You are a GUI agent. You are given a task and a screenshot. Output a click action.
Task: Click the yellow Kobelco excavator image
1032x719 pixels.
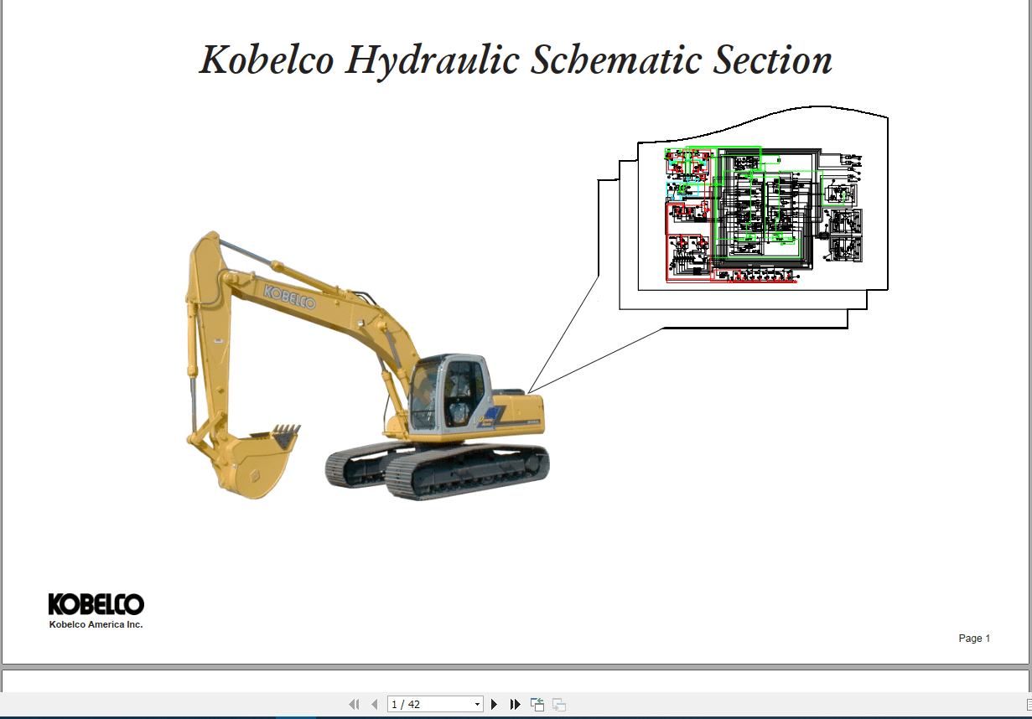click(x=367, y=366)
